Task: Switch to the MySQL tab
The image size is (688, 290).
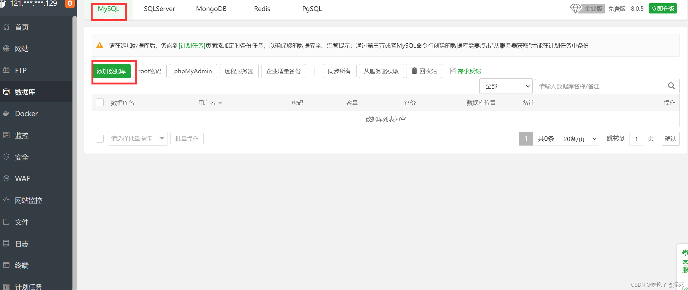Action: pos(109,9)
